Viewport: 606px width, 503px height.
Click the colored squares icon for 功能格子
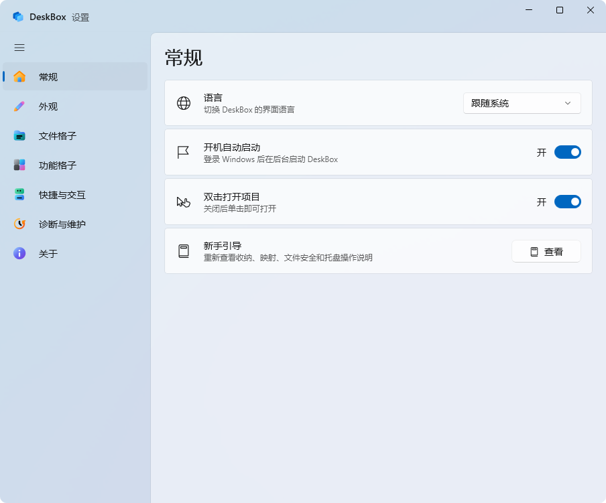(19, 165)
